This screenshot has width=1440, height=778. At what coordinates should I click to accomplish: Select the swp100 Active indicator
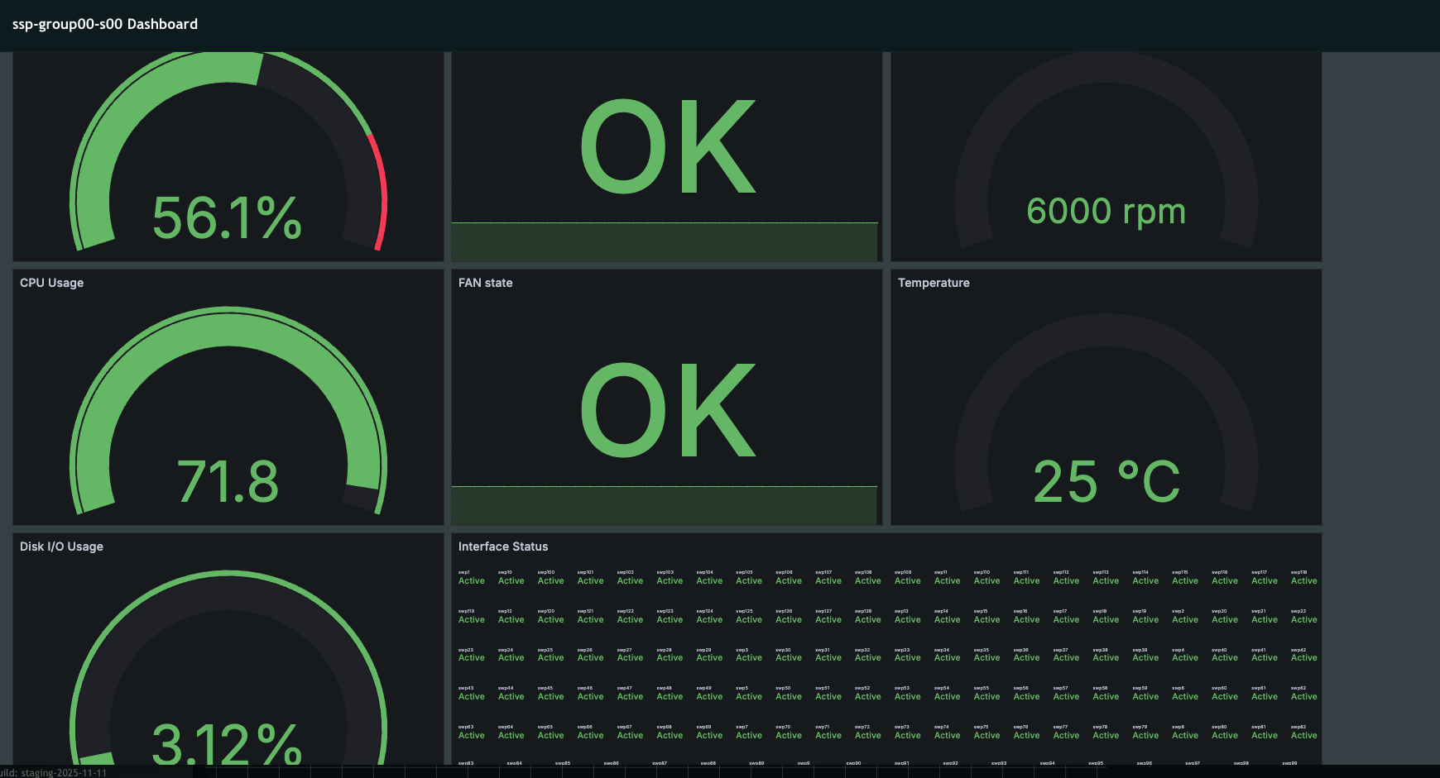click(550, 580)
